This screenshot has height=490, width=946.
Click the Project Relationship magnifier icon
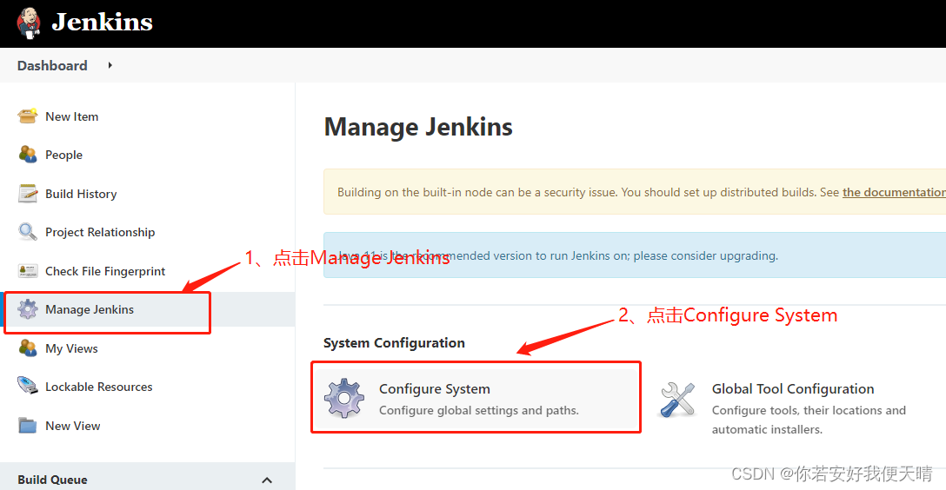[27, 231]
